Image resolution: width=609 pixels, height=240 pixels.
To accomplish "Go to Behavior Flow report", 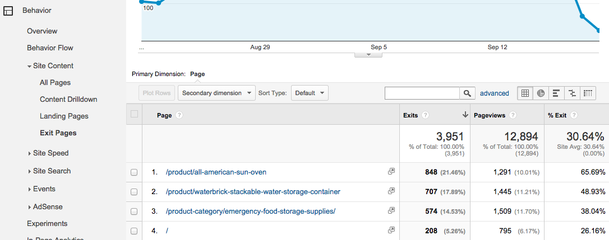I will (50, 48).
